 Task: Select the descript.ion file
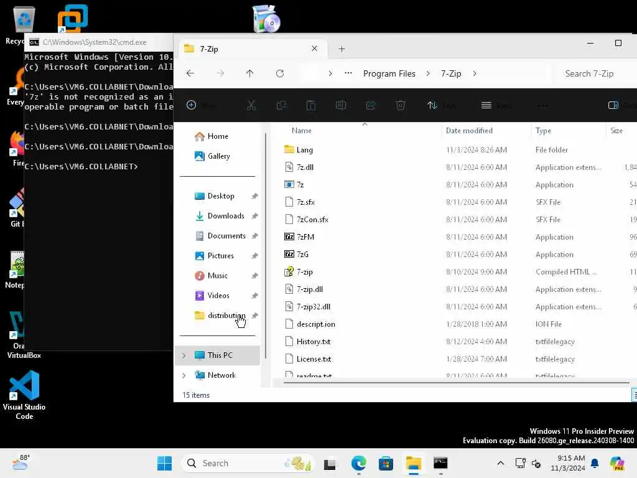point(315,324)
